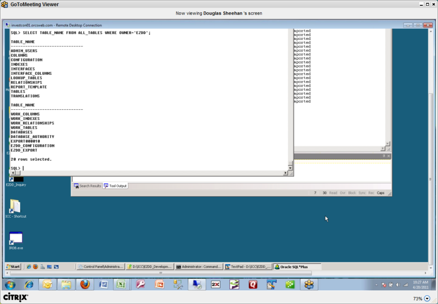Show hidden system tray icons arrow
Image resolution: width=438 pixels, height=304 pixels.
point(376,285)
